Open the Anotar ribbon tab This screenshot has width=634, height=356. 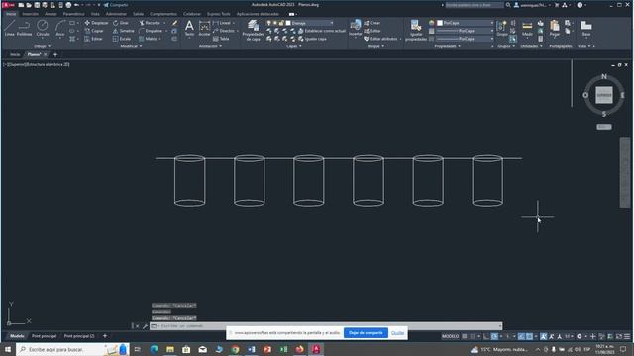coord(51,14)
